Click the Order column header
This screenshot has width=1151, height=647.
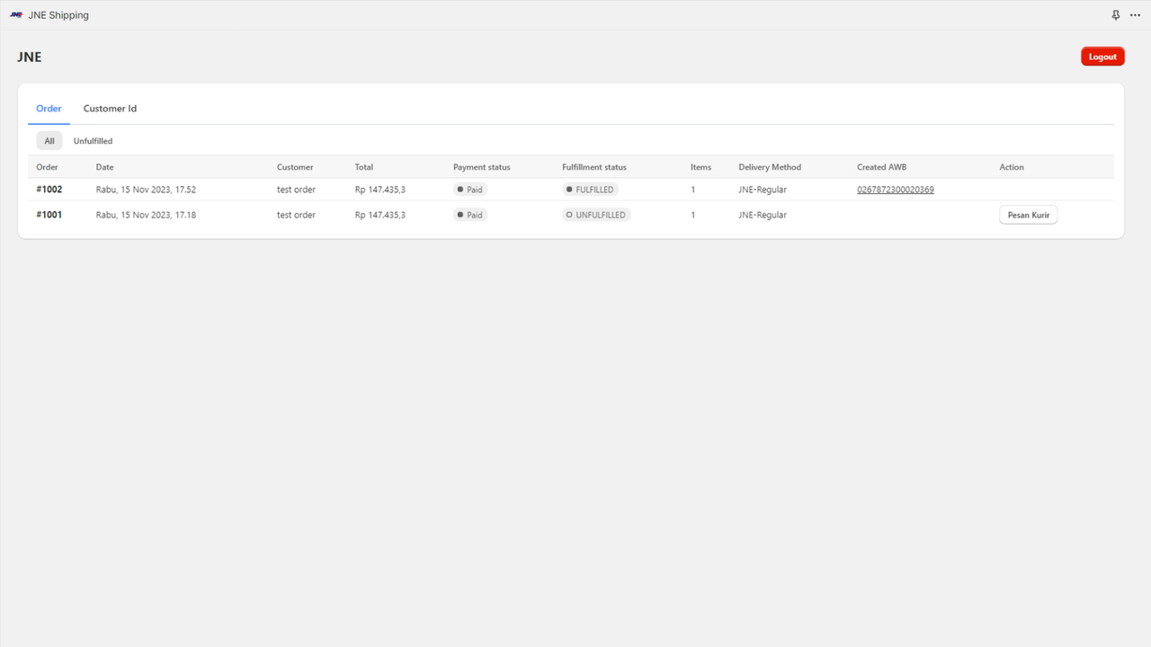[47, 167]
